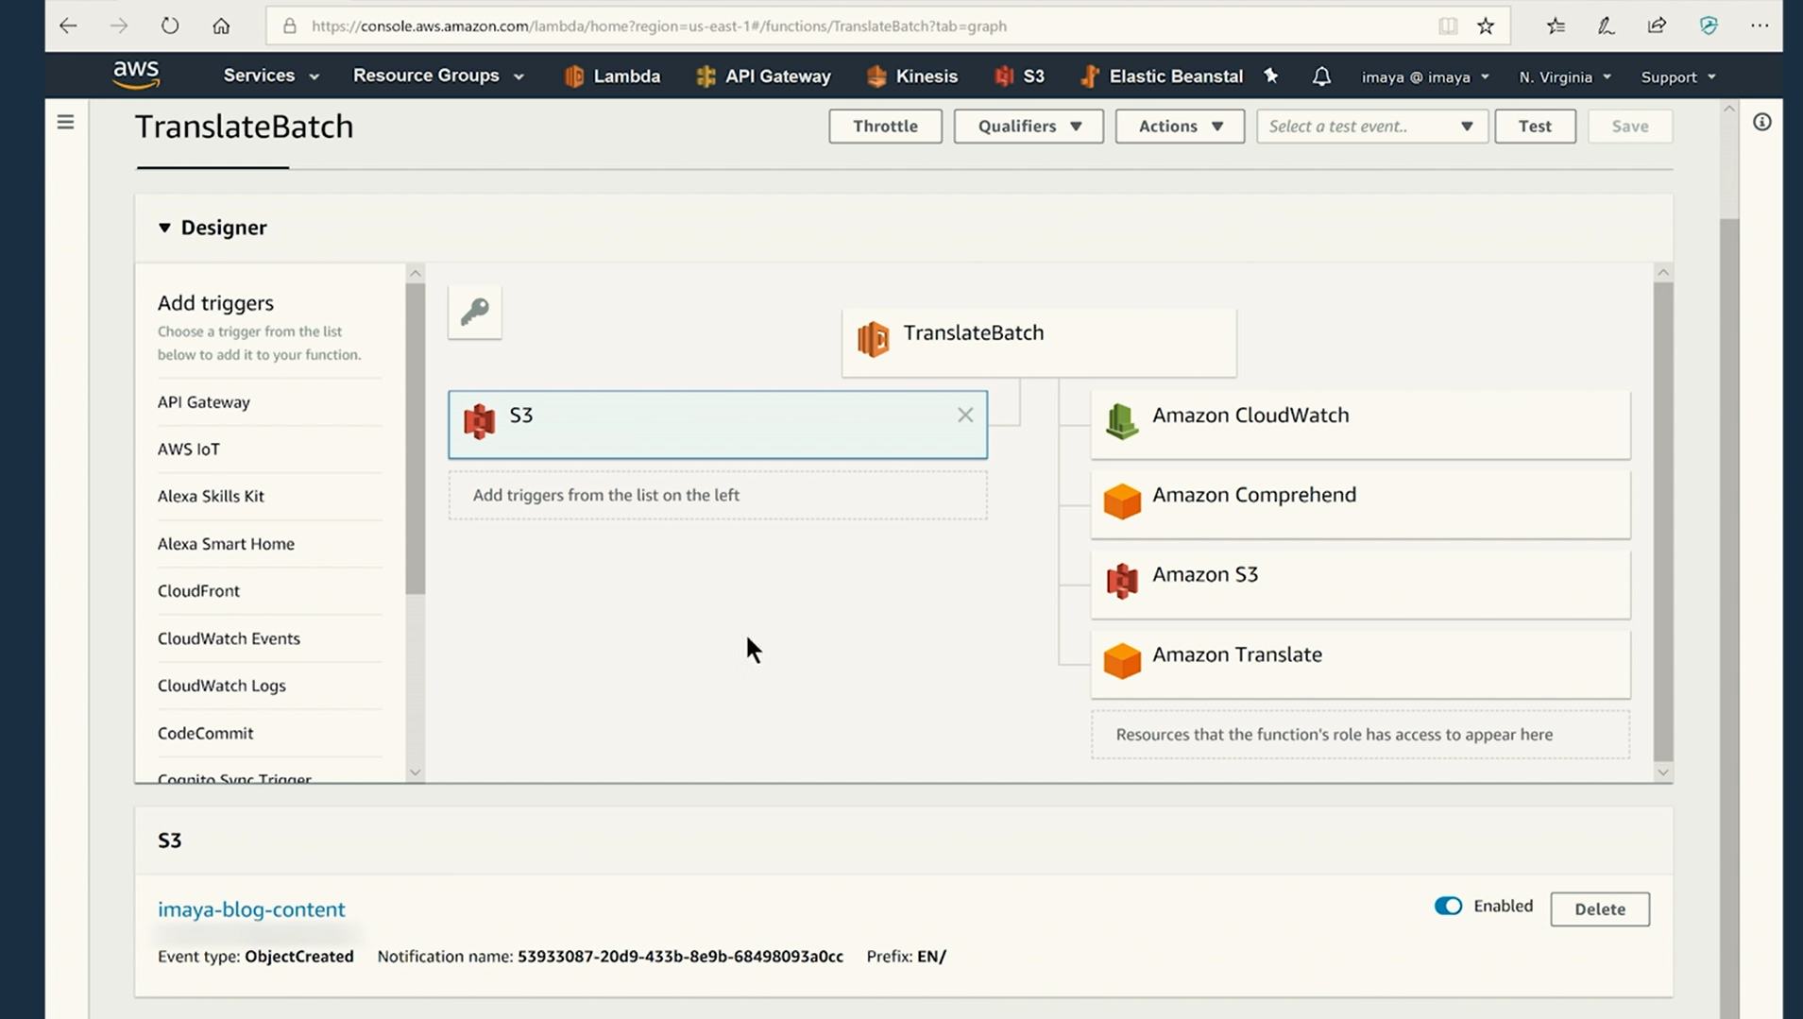Open the Support dropdown menu
The image size is (1803, 1019).
click(x=1678, y=76)
